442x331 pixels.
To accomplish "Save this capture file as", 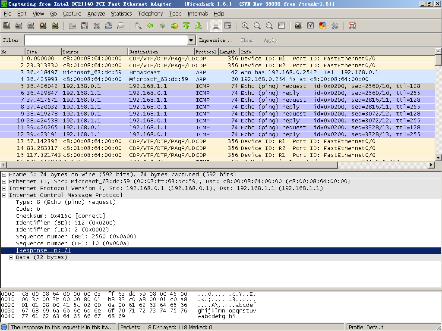I will pyautogui.click(x=85, y=26).
